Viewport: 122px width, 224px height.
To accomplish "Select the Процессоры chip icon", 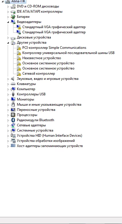I will pyautogui.click(x=13, y=115).
